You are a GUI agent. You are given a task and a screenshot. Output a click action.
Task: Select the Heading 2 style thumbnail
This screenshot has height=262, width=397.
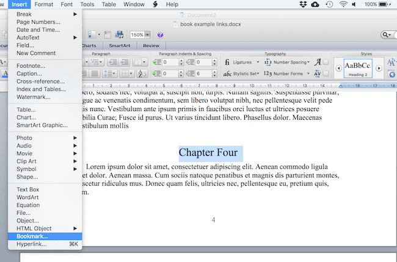tap(358, 68)
